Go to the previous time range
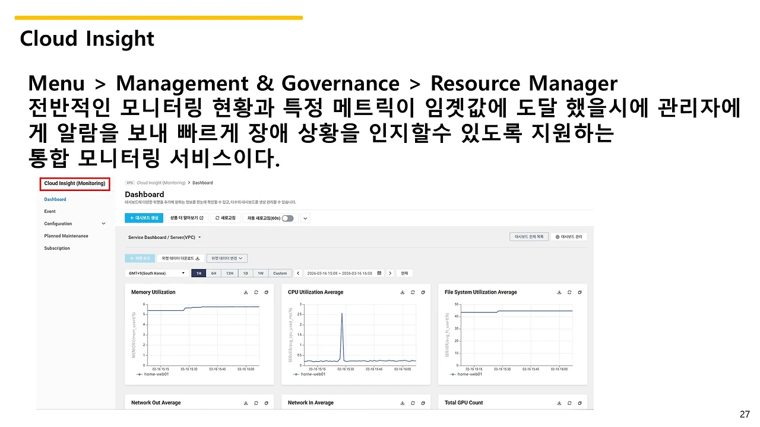 click(x=297, y=273)
